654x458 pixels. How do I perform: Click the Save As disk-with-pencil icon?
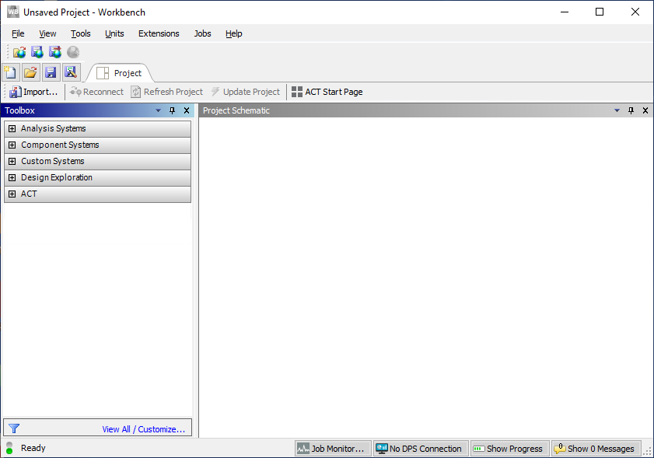72,72
